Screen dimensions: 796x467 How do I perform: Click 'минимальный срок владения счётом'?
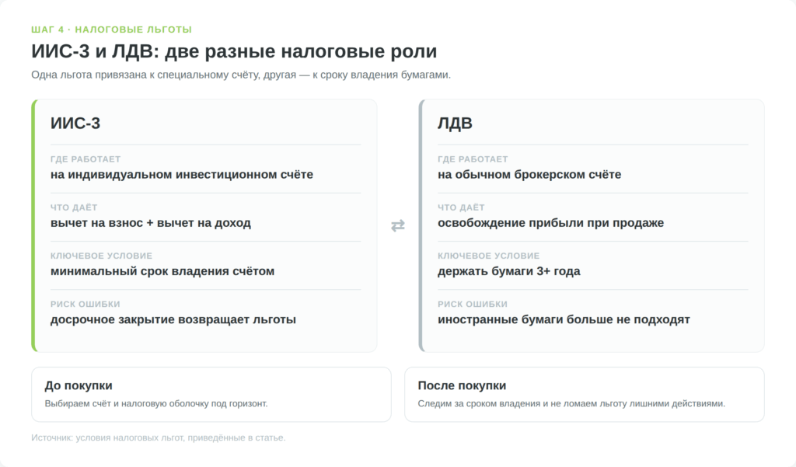[162, 271]
